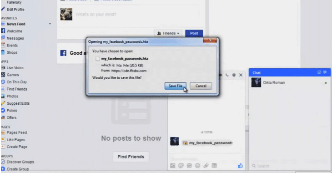Click the Find Friends button under No posts
Viewport: 332px width, 173px height.
coord(131,157)
